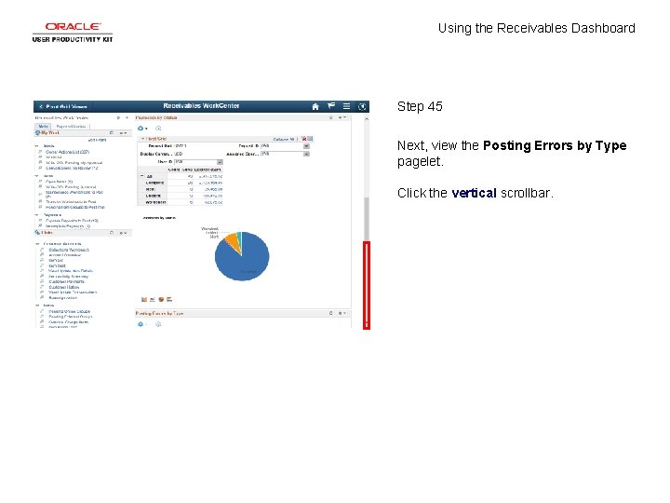Collapse the Items group under My Work
The height and width of the screenshot is (503, 670).
coord(36,176)
